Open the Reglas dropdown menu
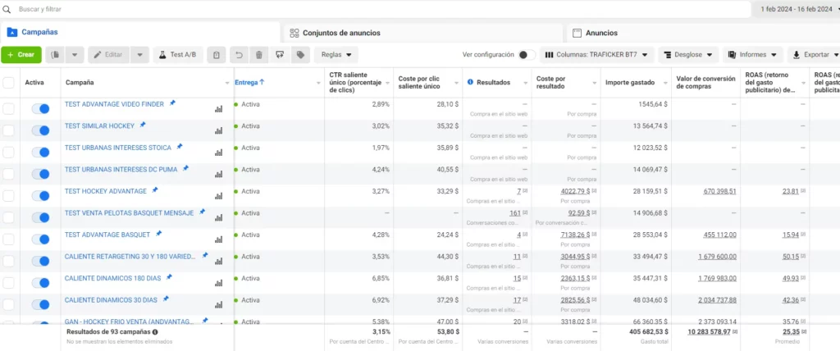This screenshot has height=351, width=840. tap(336, 55)
